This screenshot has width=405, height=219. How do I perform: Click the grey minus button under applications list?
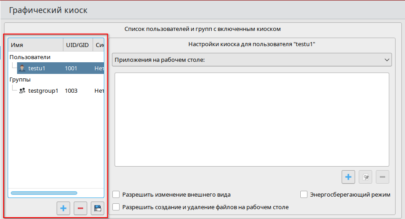click(383, 177)
